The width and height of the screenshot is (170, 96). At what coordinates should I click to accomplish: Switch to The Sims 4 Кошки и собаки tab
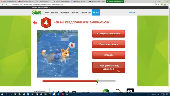(x=97, y=1)
